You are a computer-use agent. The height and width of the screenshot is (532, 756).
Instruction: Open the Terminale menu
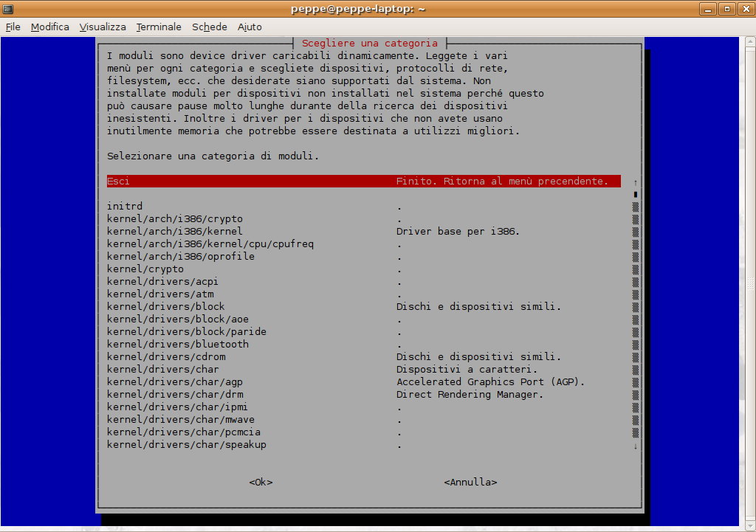click(158, 27)
